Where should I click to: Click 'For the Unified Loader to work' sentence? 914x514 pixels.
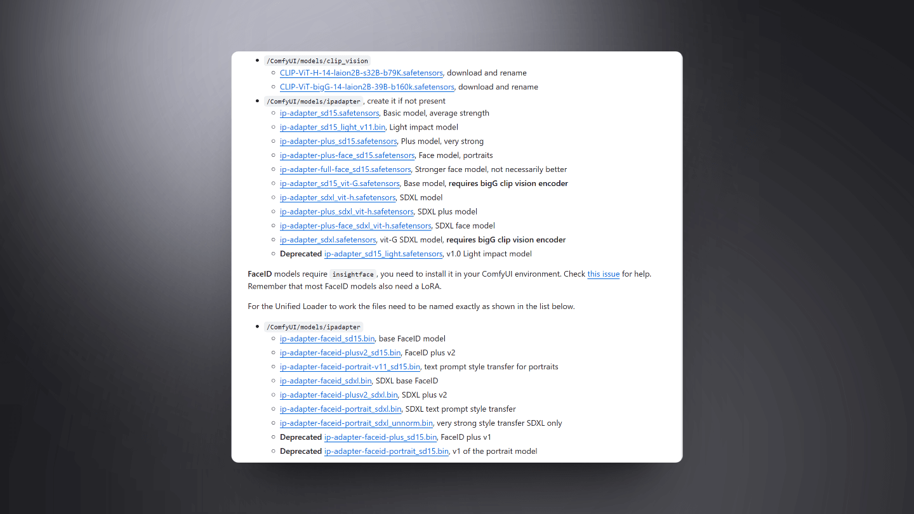click(411, 306)
